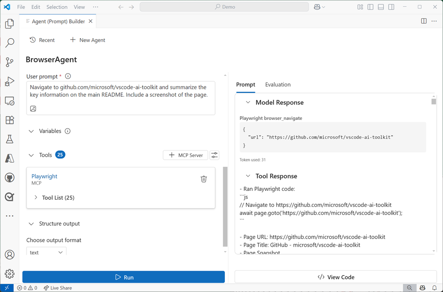Click the Demo command center search box
Image resolution: width=443 pixels, height=292 pixels.
click(224, 7)
